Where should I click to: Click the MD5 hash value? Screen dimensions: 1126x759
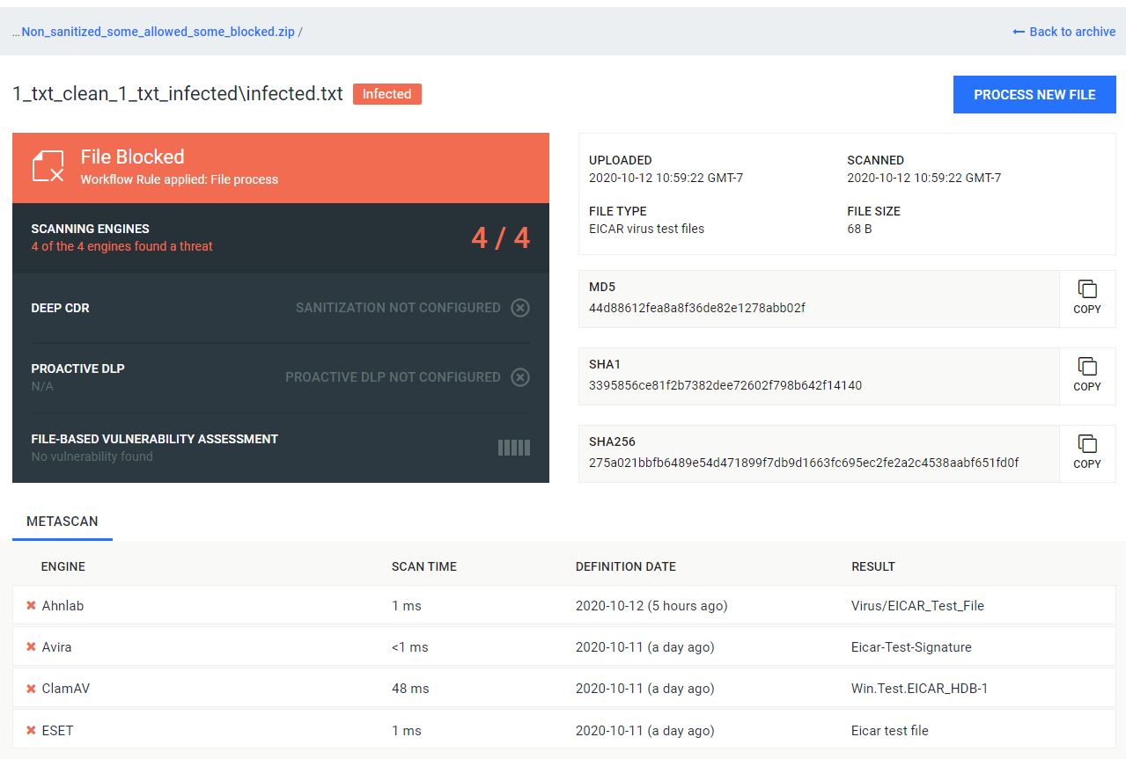click(x=697, y=308)
